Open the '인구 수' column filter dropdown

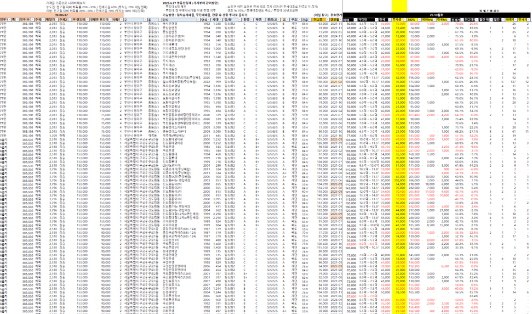click(x=33, y=20)
